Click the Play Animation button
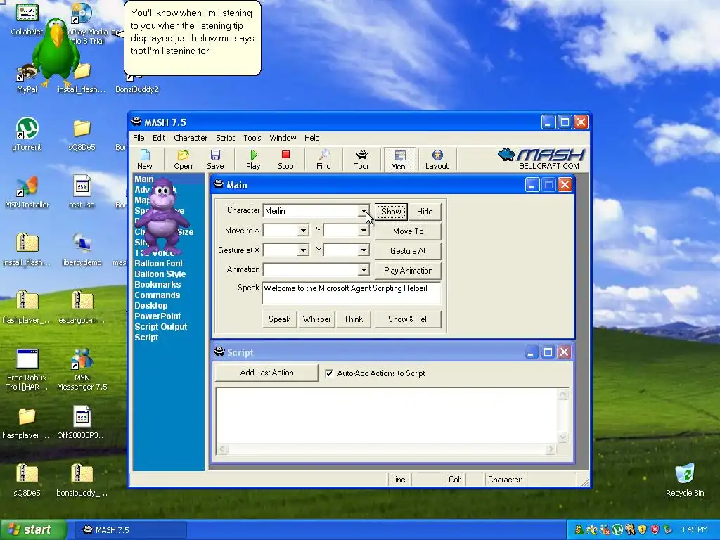This screenshot has height=540, width=720. [409, 271]
